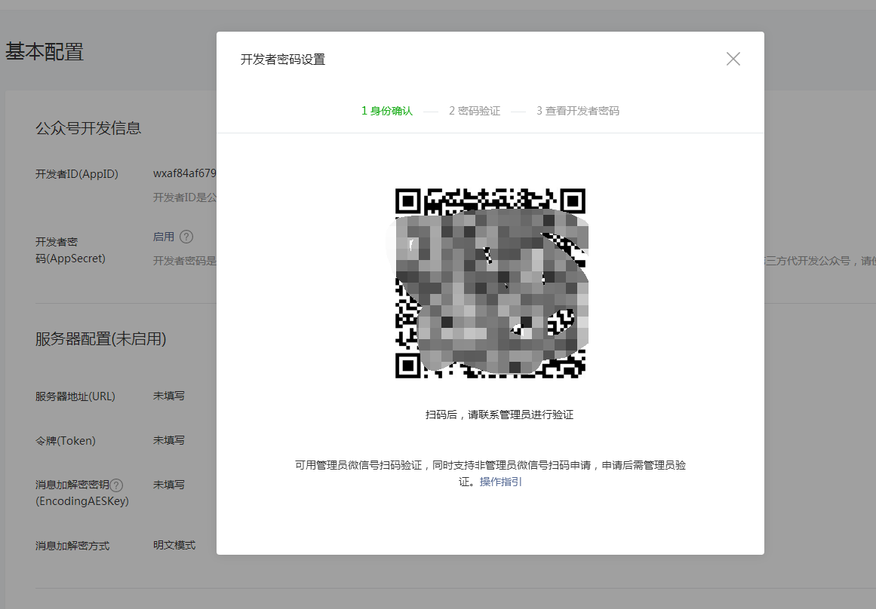Screen dimensions: 876x609
Task: Click the 可用管理员微信号扫码验证 instruction paragraph
Action: point(490,473)
